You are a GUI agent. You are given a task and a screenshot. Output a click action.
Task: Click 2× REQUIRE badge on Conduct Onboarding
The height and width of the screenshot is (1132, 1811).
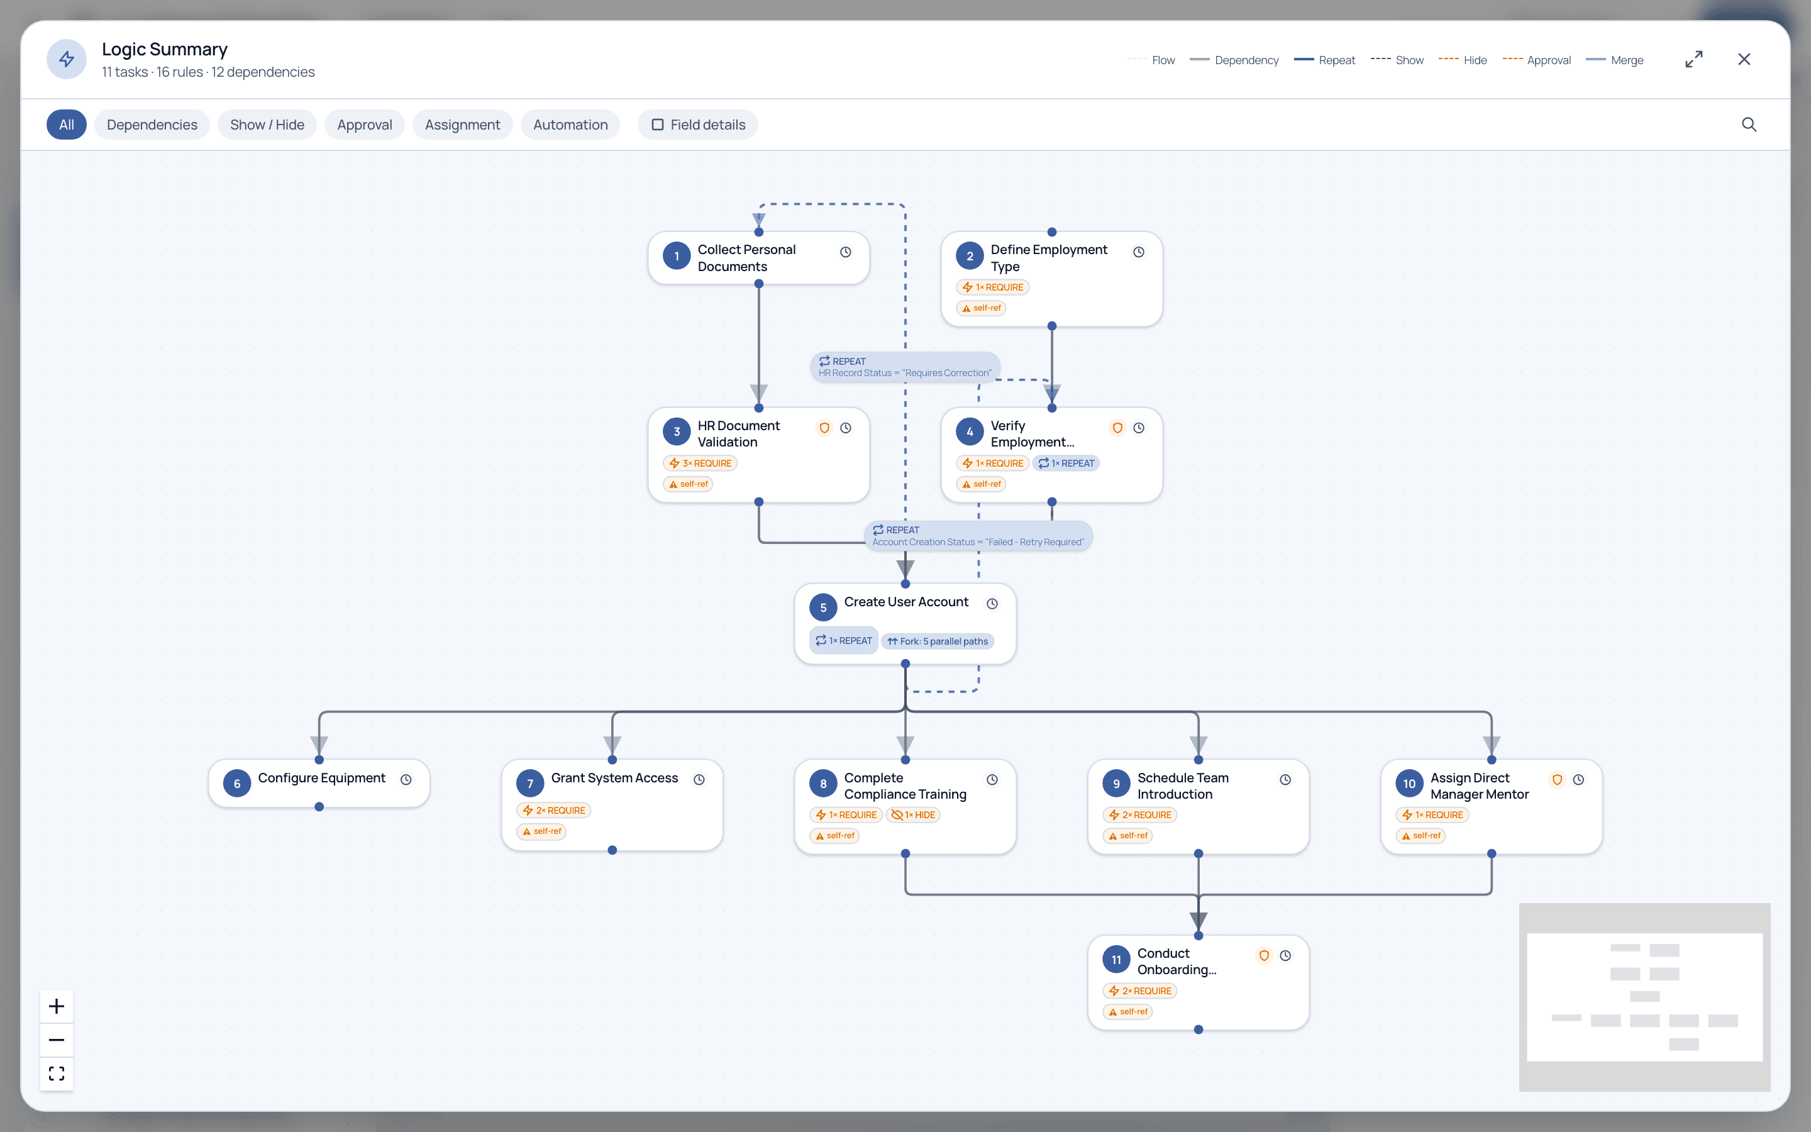(1139, 991)
